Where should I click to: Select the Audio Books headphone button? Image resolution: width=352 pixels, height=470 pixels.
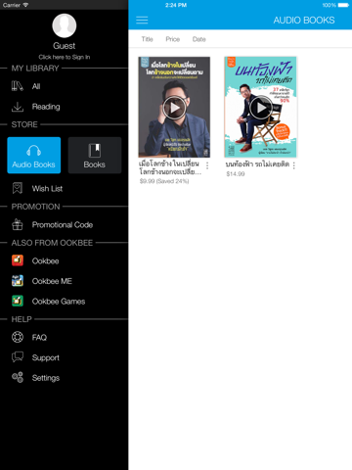(34, 155)
